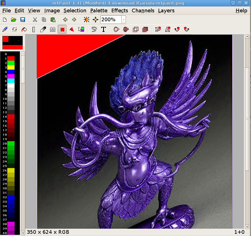
Task: Open the Palette menu
Action: (99, 11)
